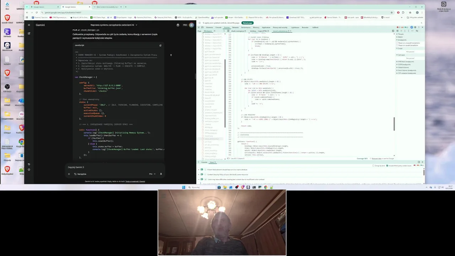Click the browser address bar URL
The height and width of the screenshot is (256, 455).
pyautogui.click(x=63, y=12)
